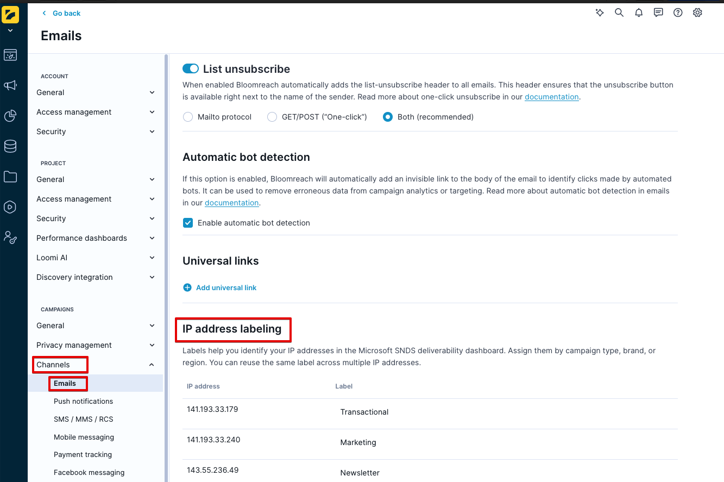Image resolution: width=724 pixels, height=482 pixels.
Task: Open the play hexagon icon in rail
Action: (10, 207)
